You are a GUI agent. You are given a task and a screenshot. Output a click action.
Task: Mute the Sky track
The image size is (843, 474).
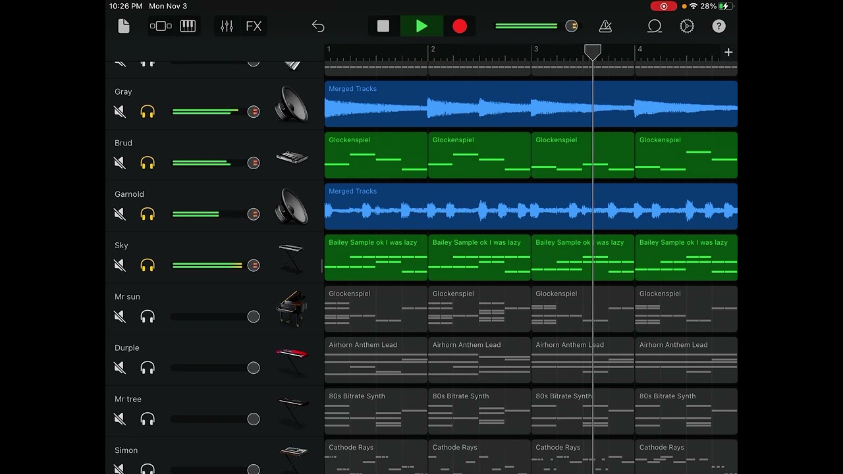coord(120,265)
